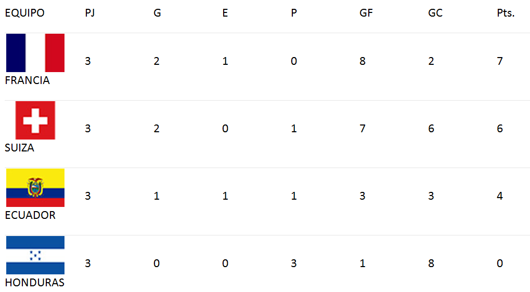Select Switzerland's goals-for value 7
The height and width of the screenshot is (292, 530).
(x=363, y=129)
